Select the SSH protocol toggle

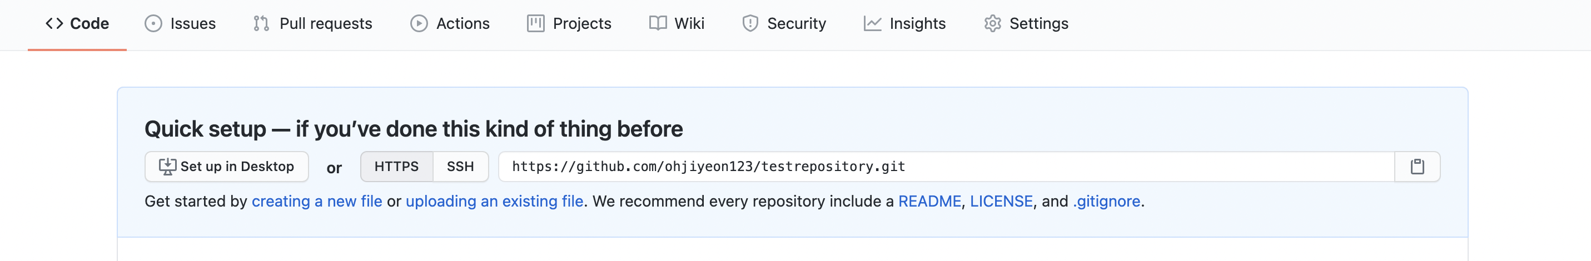tap(461, 167)
